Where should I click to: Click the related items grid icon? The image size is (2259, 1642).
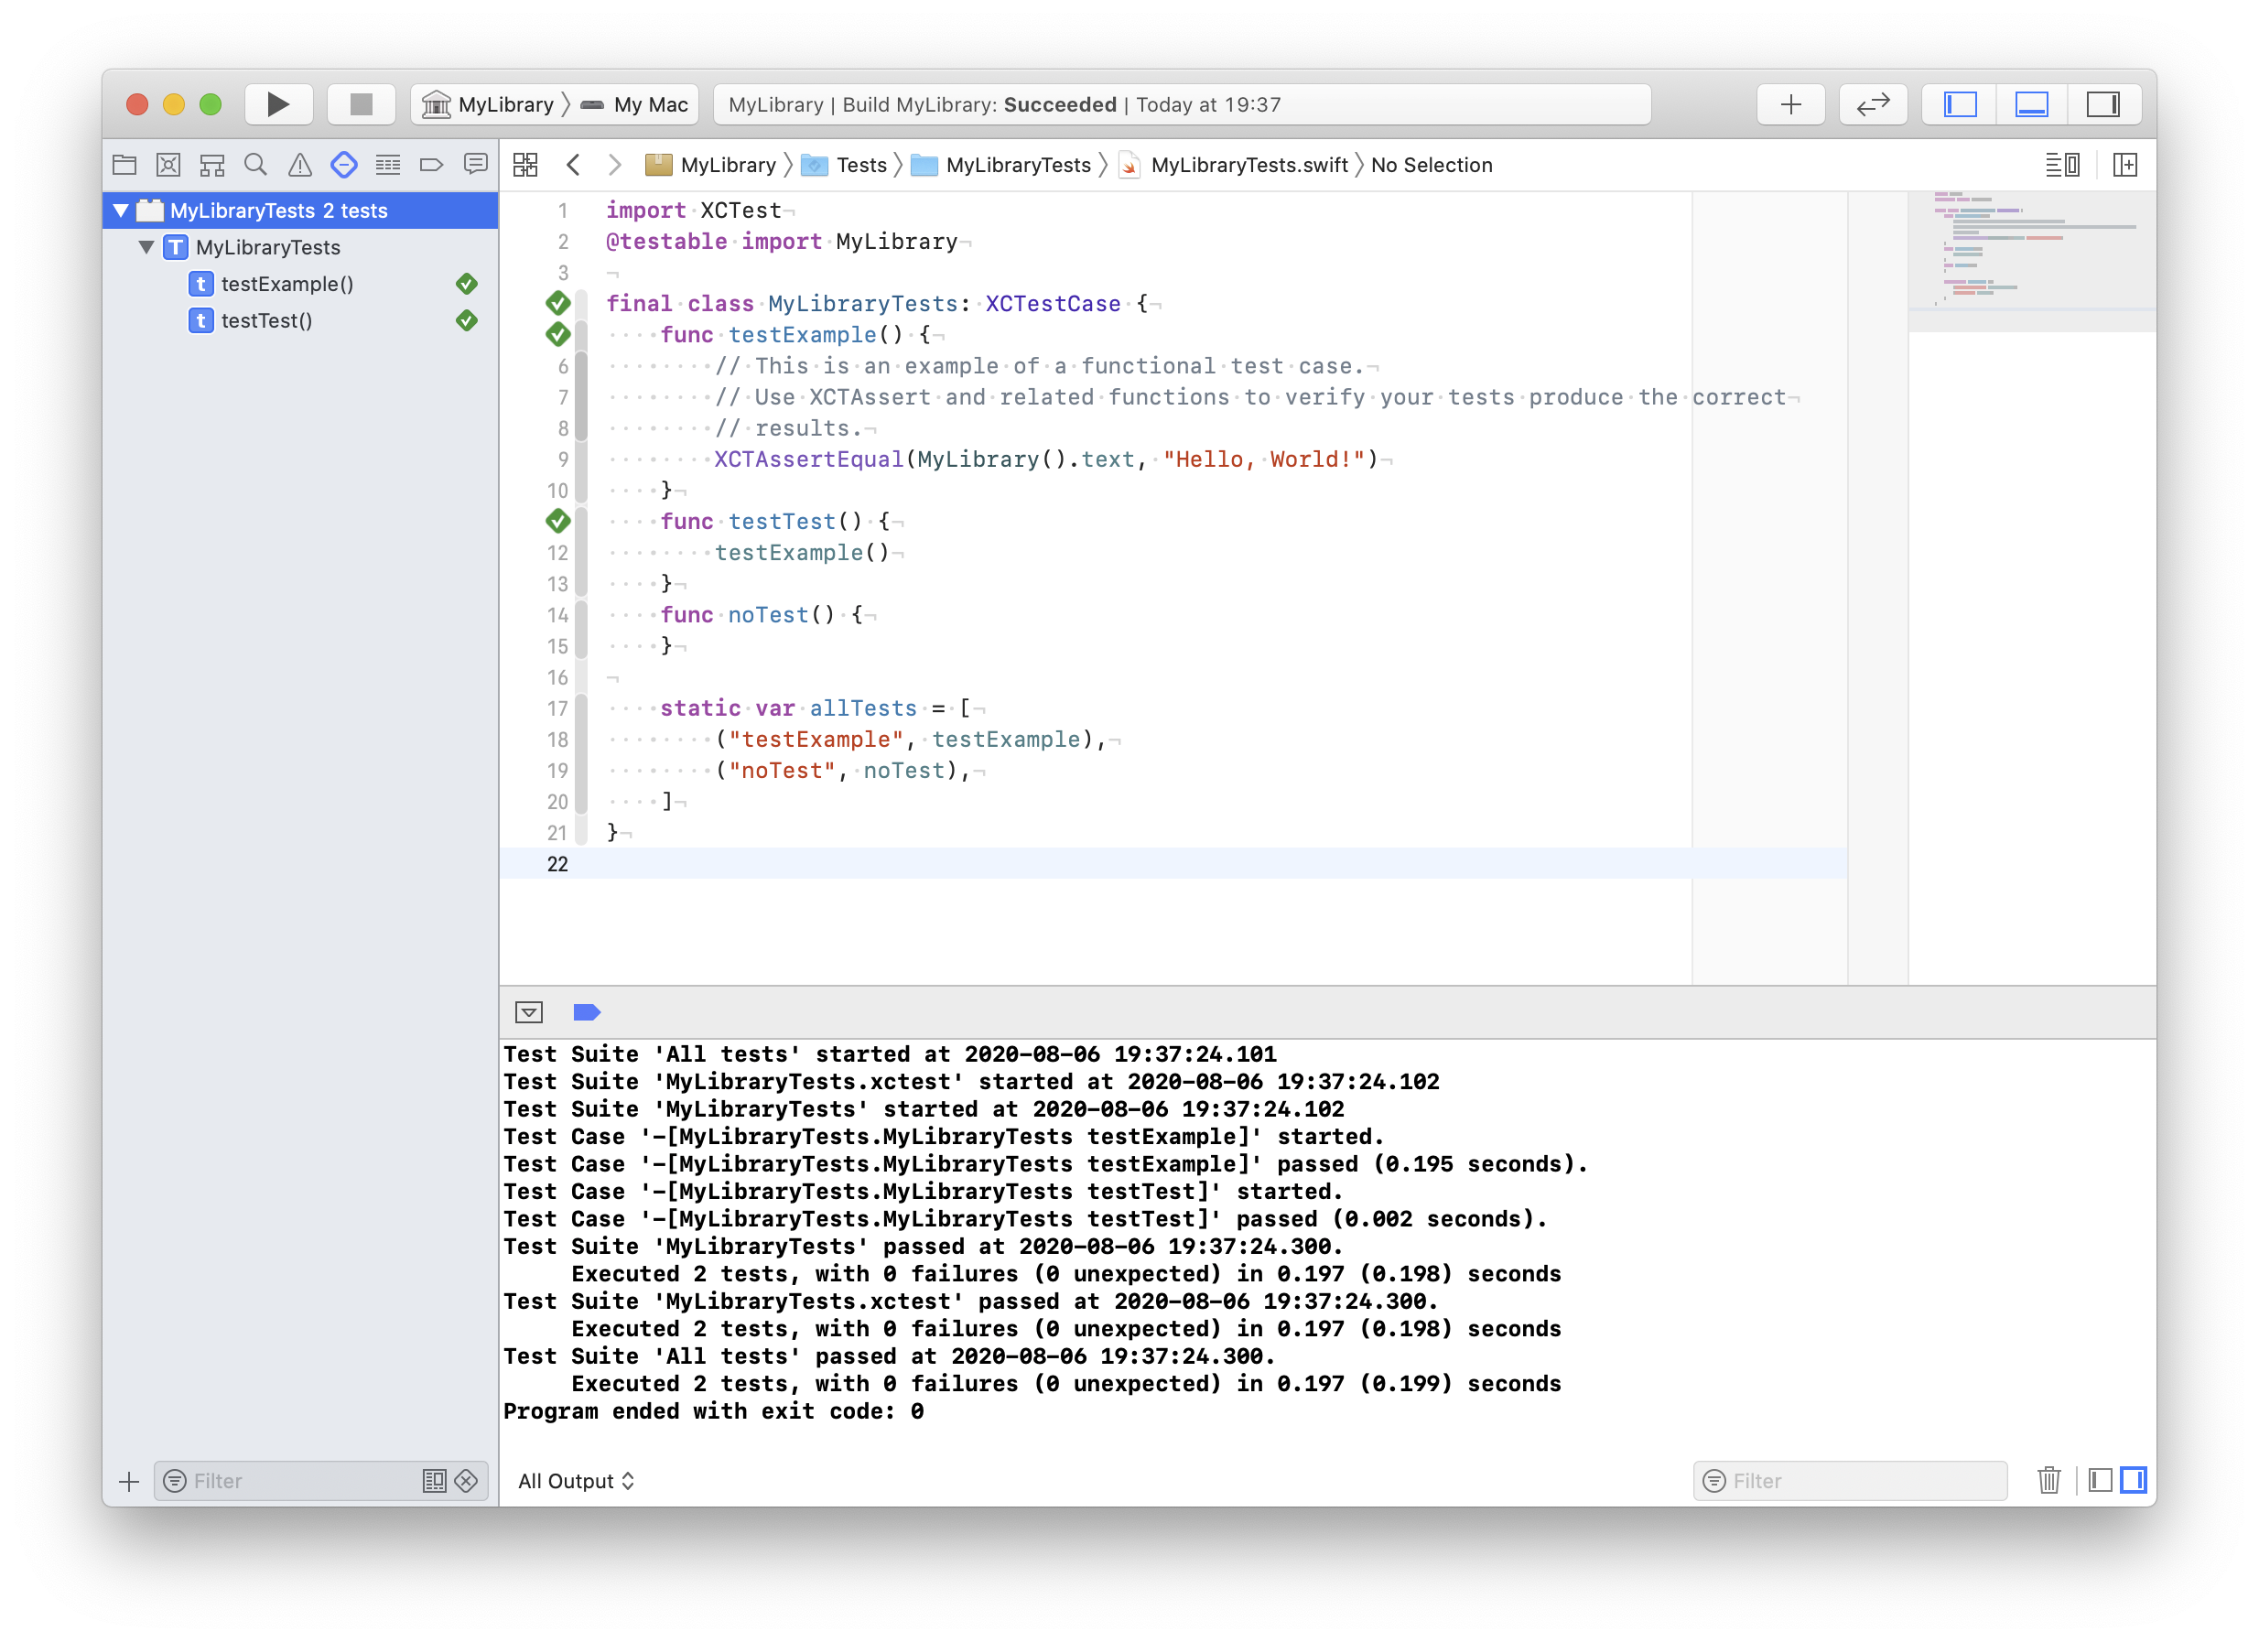[524, 165]
